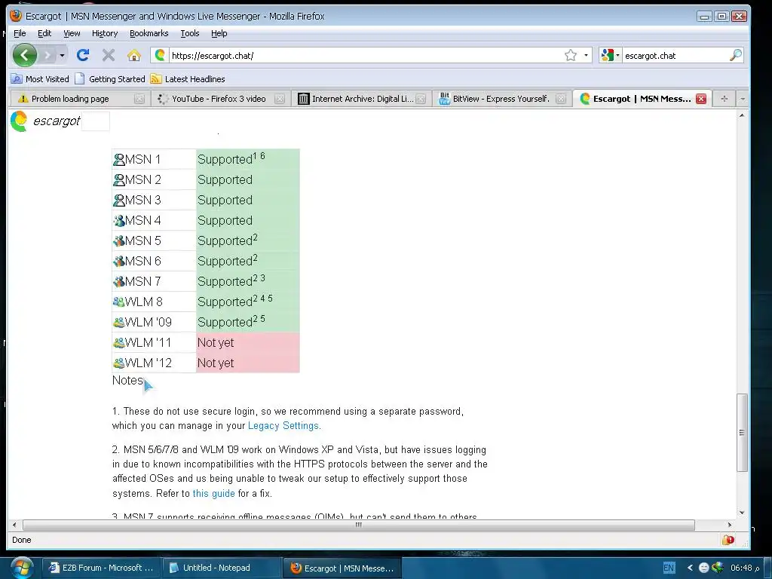Click the WLM '09 icon in the table
This screenshot has height=579, width=772.
point(118,323)
